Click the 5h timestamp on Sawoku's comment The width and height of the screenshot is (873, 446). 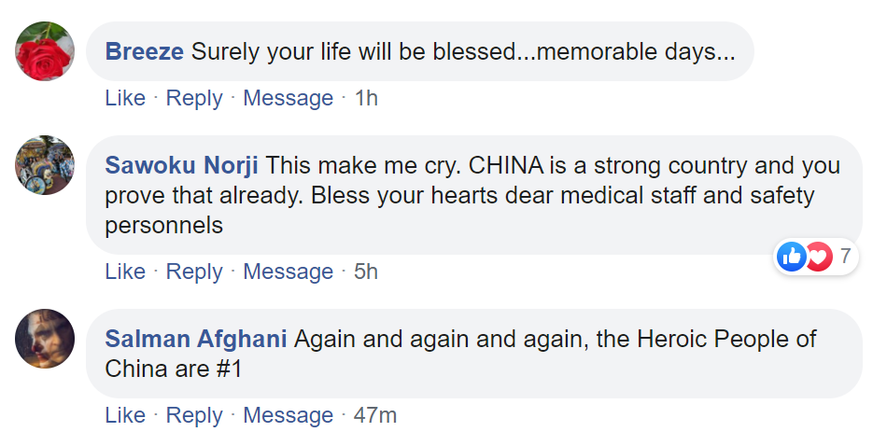366,272
